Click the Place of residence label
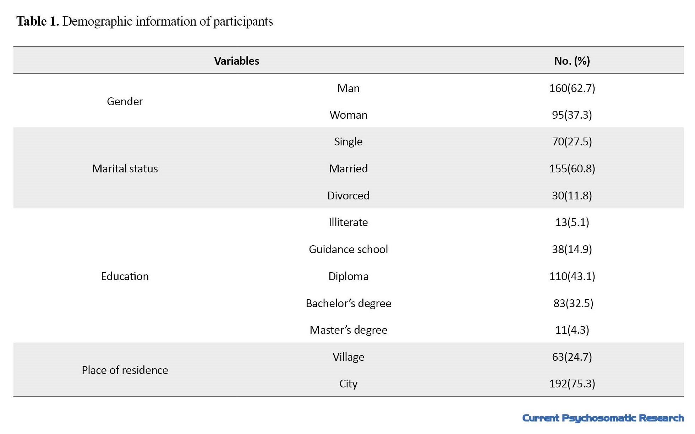The width and height of the screenshot is (695, 434). (x=125, y=370)
